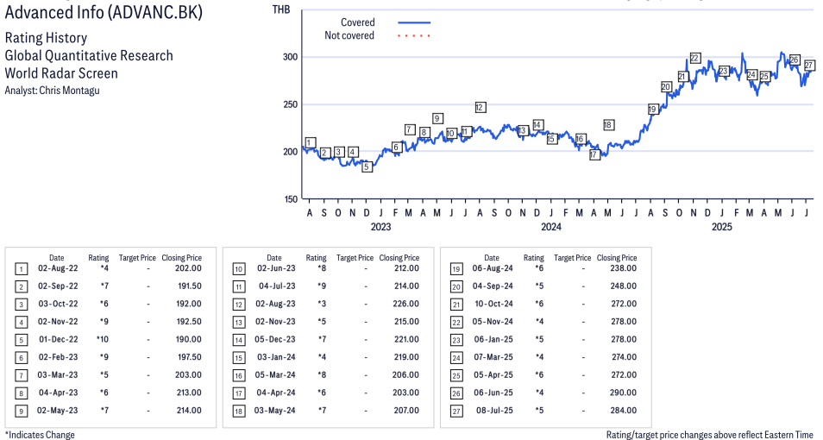
Task: Click the *10 rating cell
Action: [x=103, y=339]
